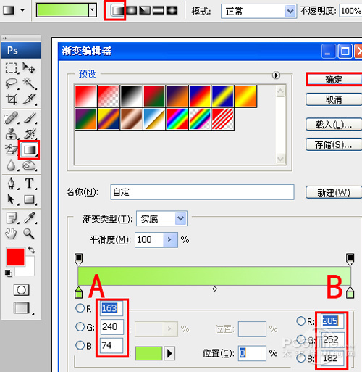The width and height of the screenshot is (362, 372).
Task: Choose linear gradient style in options bar
Action: tap(118, 10)
